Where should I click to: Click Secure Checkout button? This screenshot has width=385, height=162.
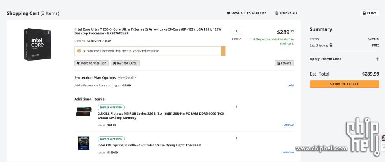(x=344, y=84)
